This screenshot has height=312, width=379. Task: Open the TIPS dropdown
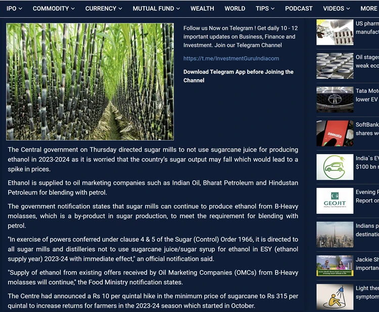pos(265,9)
